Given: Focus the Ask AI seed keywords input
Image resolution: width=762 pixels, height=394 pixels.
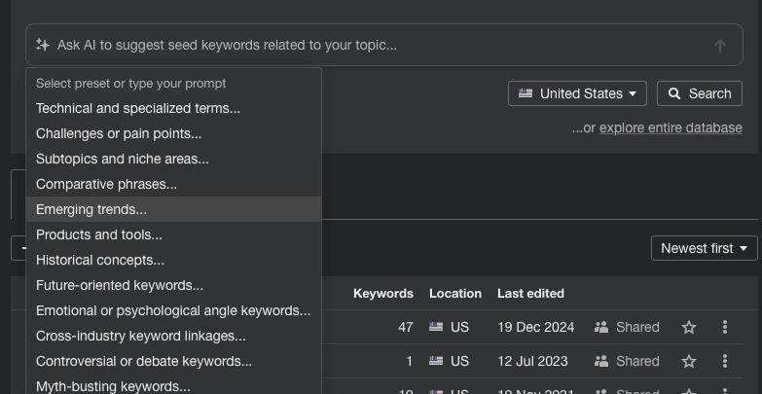Looking at the screenshot, I should [x=370, y=45].
